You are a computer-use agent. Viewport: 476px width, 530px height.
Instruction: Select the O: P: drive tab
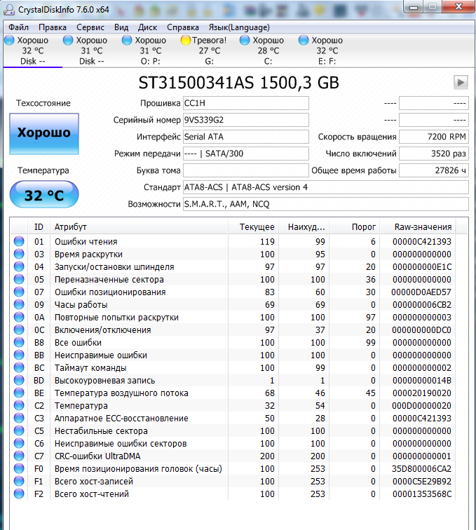coord(151,50)
